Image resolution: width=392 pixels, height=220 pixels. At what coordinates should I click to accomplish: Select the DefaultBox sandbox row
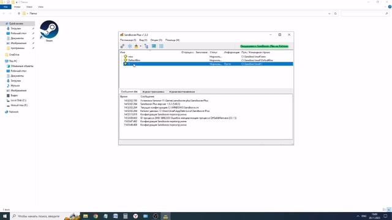(208, 60)
